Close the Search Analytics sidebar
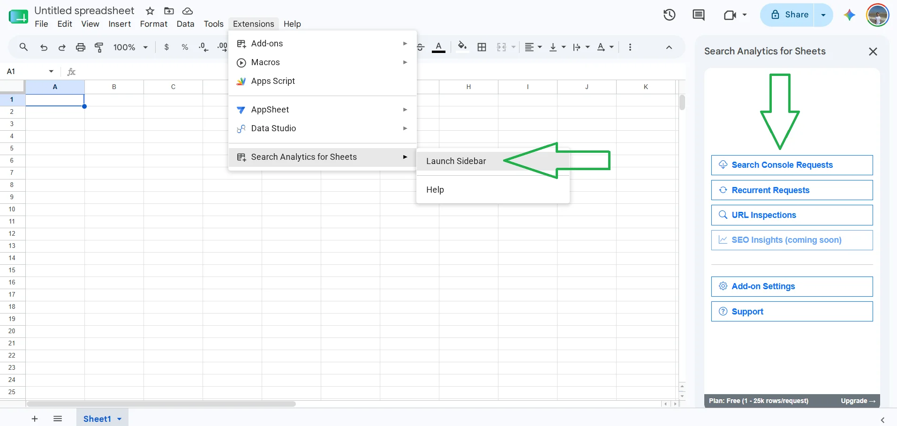The width and height of the screenshot is (897, 426). point(873,52)
